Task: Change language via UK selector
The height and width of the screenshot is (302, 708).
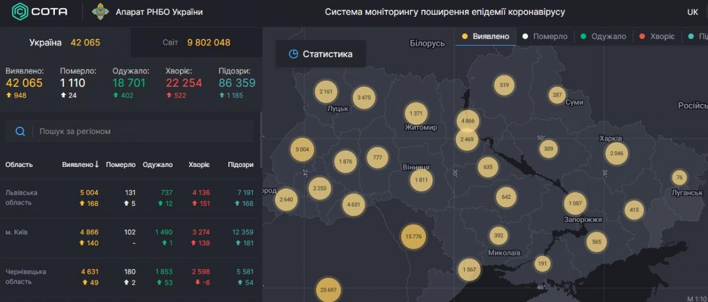Action: (693, 12)
